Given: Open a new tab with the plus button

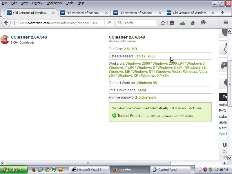Looking at the screenshot, I should (x=222, y=13).
